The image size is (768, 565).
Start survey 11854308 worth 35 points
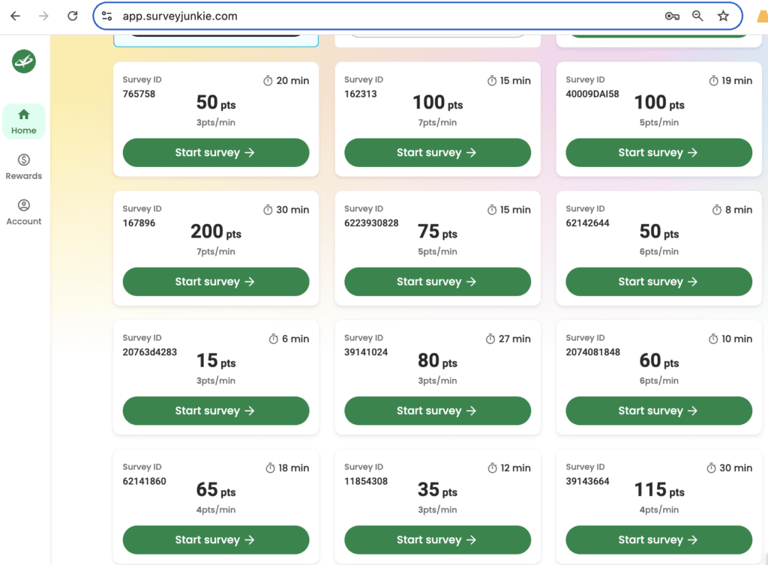437,540
